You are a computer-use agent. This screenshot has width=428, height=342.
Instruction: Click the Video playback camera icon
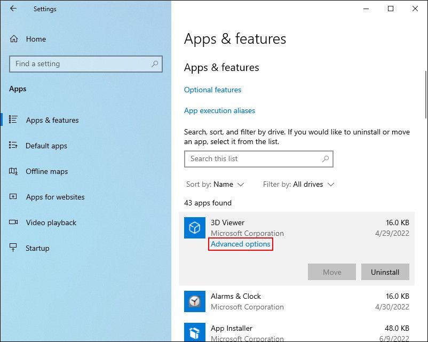click(x=13, y=222)
